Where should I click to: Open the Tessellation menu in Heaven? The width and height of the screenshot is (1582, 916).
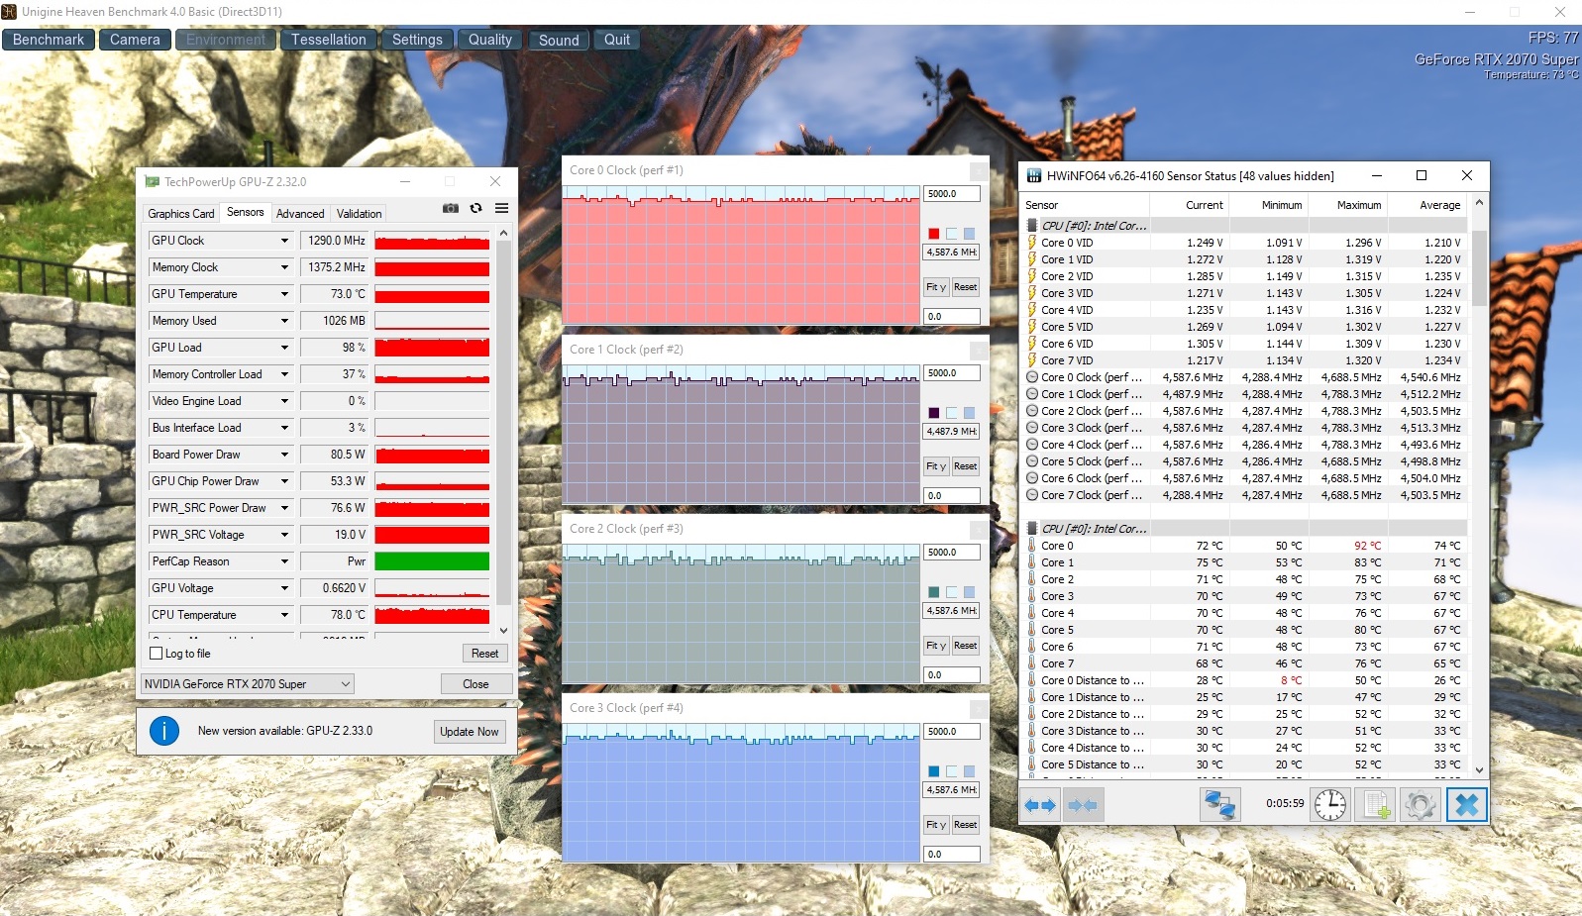click(x=329, y=40)
